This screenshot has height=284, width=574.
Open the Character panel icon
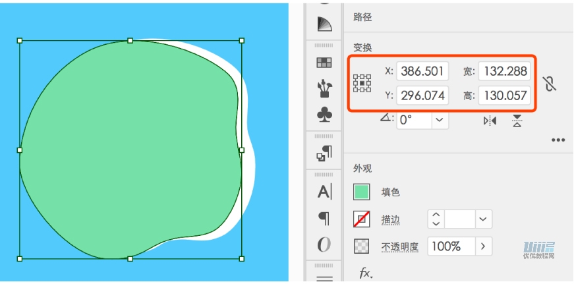[324, 192]
